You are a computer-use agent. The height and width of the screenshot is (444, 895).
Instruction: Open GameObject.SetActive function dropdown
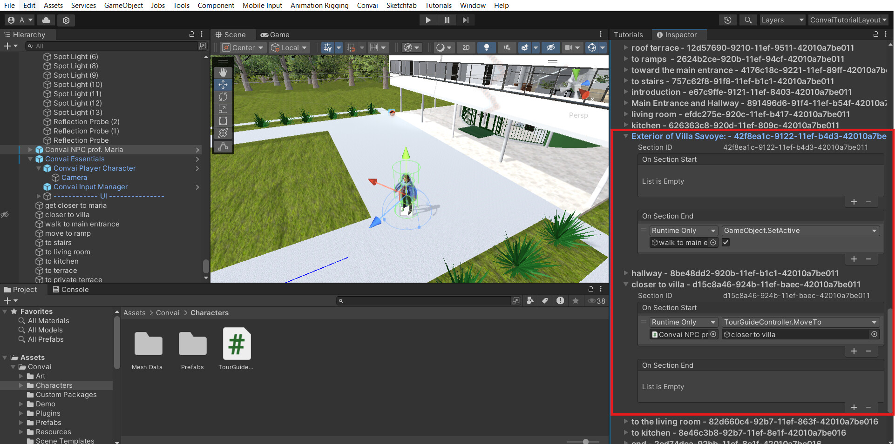[800, 231]
